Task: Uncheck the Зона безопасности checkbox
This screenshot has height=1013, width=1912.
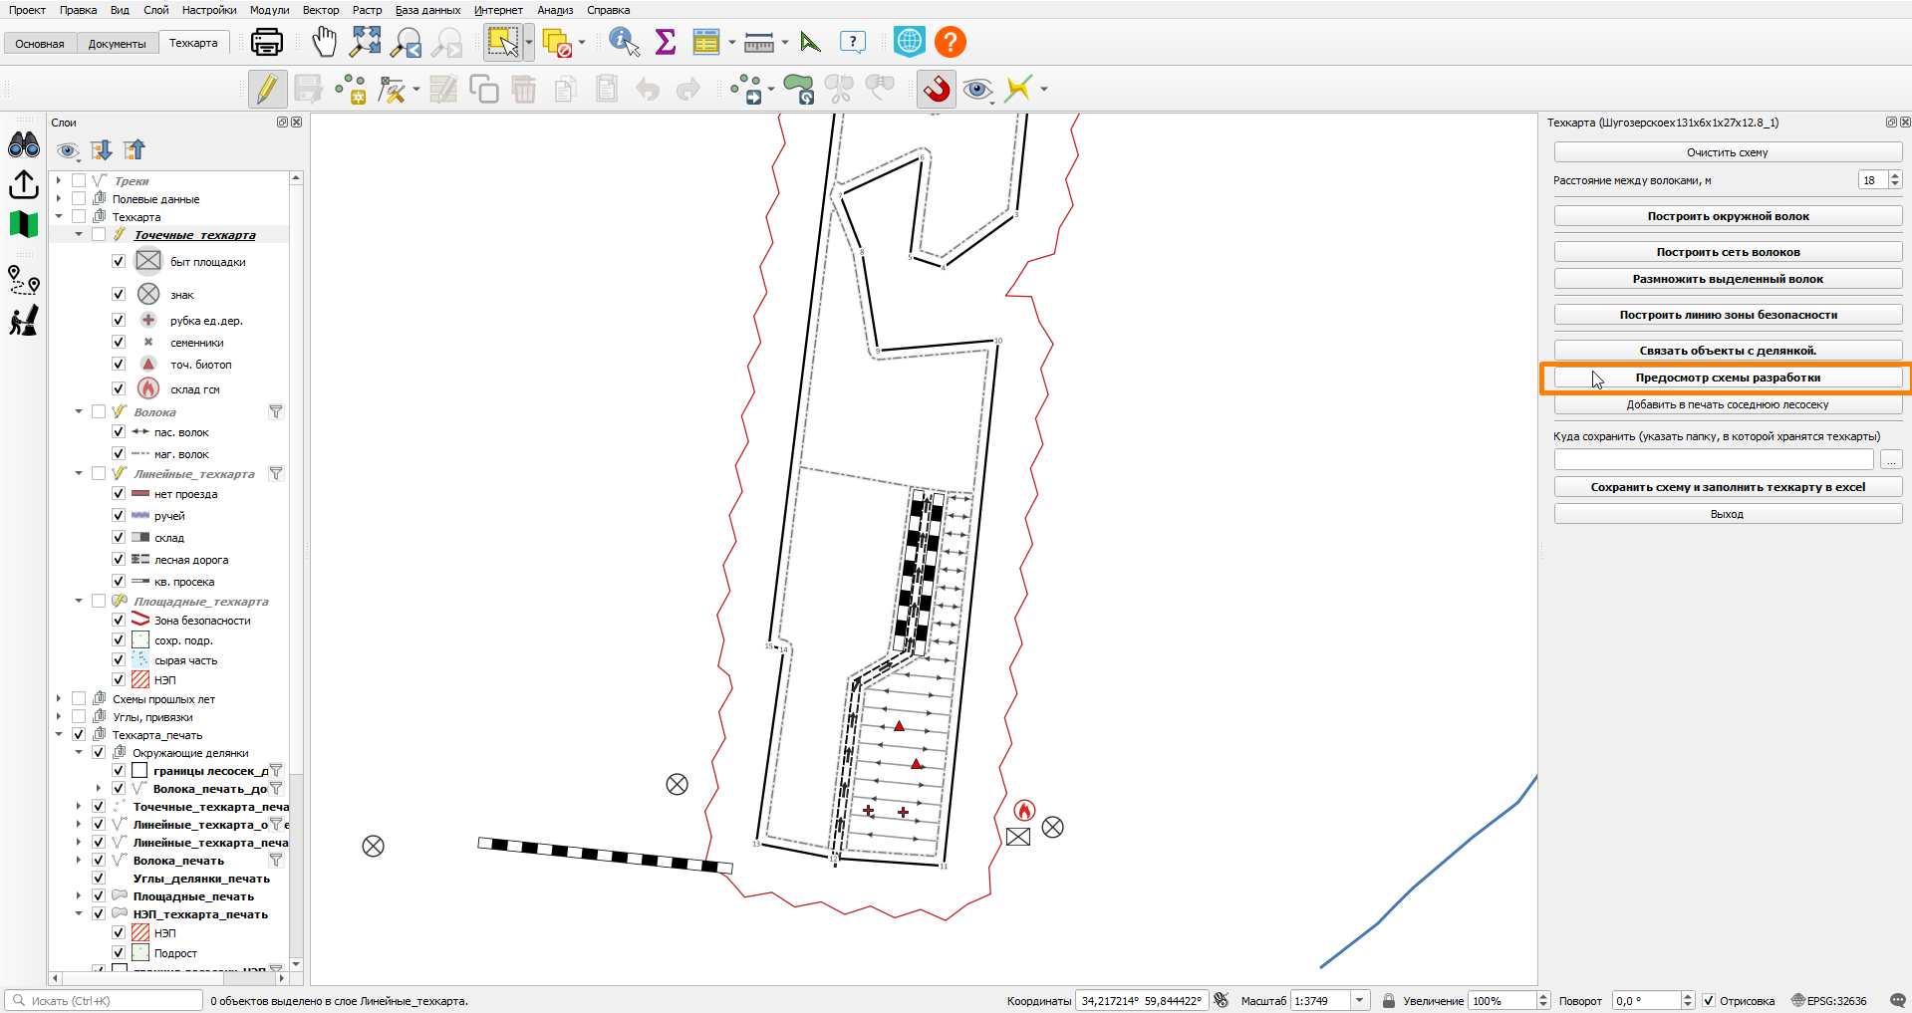Action: coord(119,620)
